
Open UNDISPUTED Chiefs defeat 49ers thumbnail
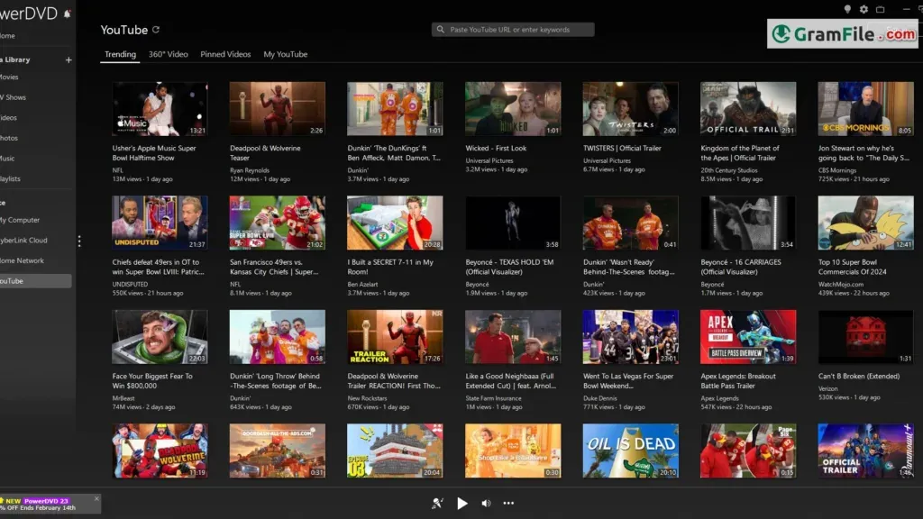point(160,223)
